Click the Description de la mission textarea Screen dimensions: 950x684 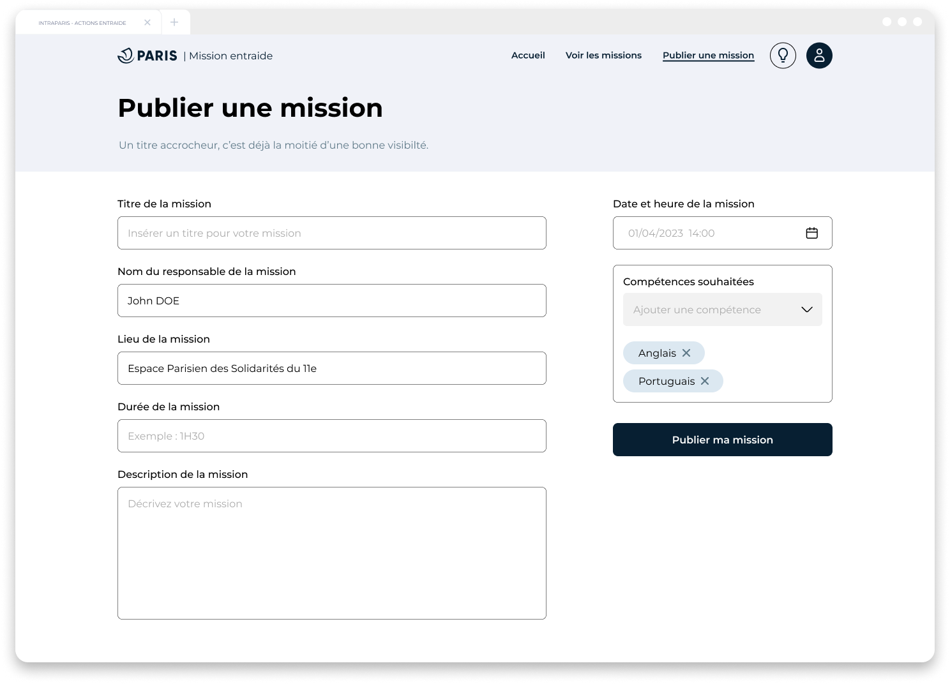point(332,553)
